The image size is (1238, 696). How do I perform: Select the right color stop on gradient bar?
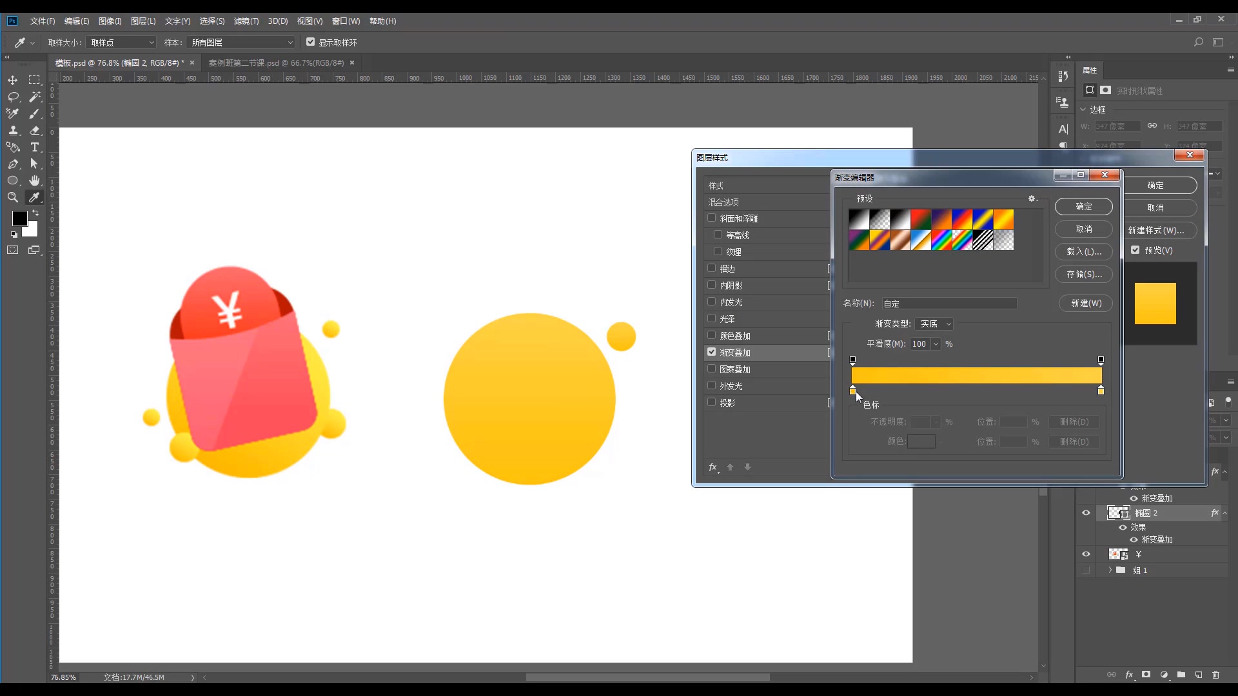tap(1101, 391)
